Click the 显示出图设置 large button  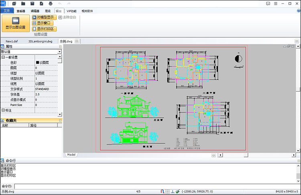pyautogui.click(x=16, y=23)
